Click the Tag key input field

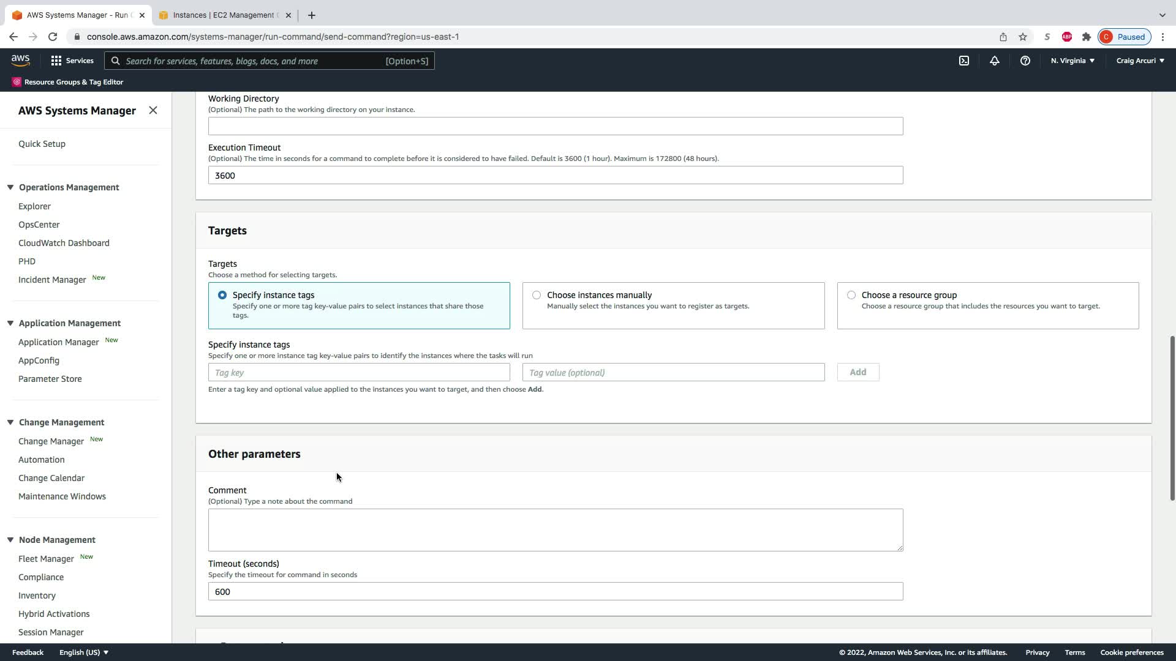[359, 372]
